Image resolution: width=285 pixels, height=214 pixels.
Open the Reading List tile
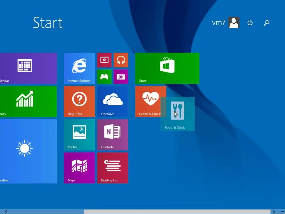click(112, 168)
